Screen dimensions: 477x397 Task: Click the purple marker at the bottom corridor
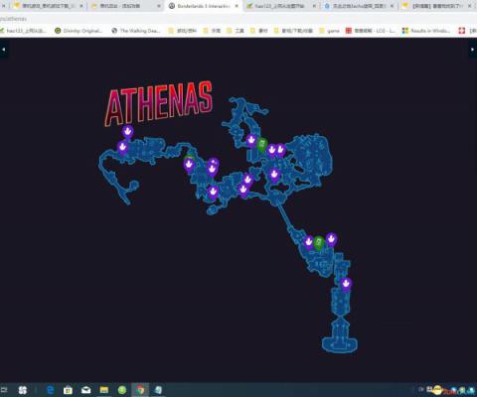tap(346, 285)
